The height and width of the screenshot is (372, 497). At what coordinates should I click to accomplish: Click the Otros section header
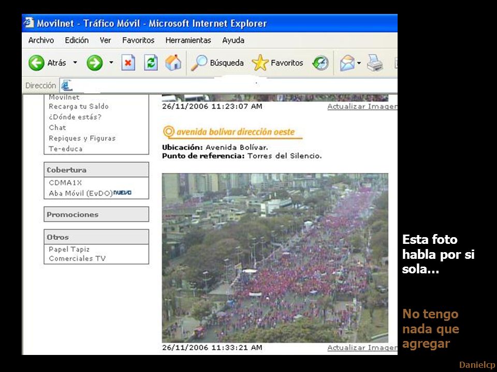coord(96,237)
